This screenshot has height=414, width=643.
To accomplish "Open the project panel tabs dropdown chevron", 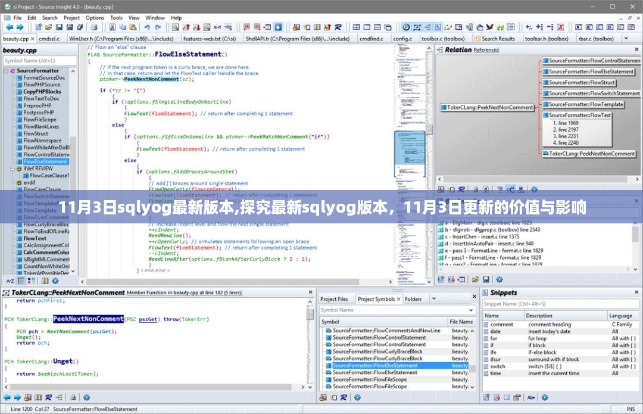I will 434,298.
